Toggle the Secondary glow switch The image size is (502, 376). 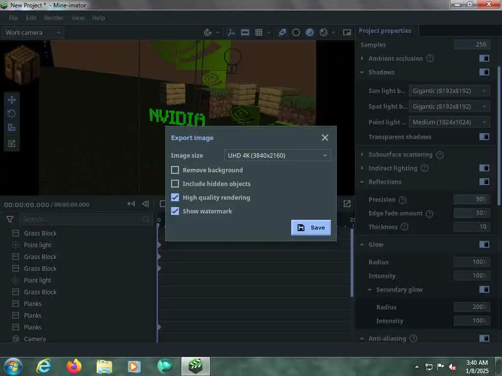pos(484,289)
